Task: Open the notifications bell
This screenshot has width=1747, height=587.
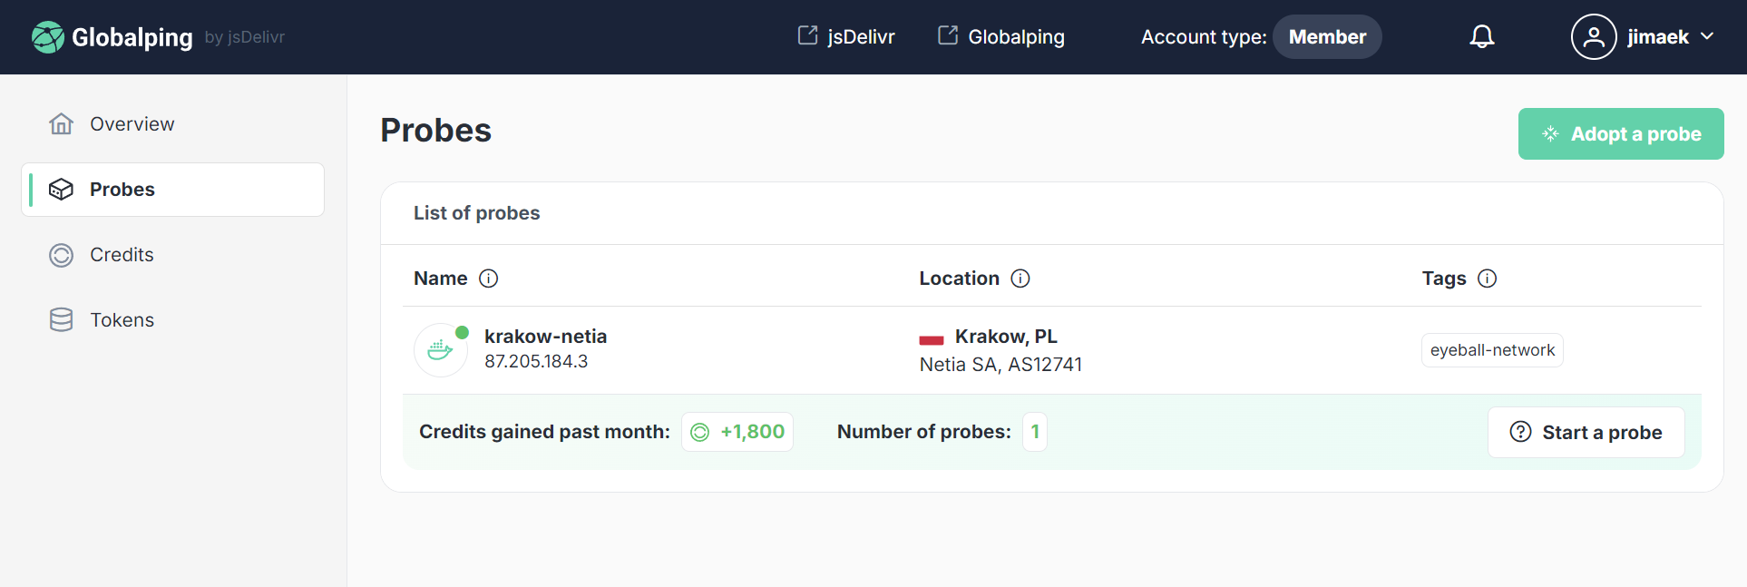Action: 1482,36
